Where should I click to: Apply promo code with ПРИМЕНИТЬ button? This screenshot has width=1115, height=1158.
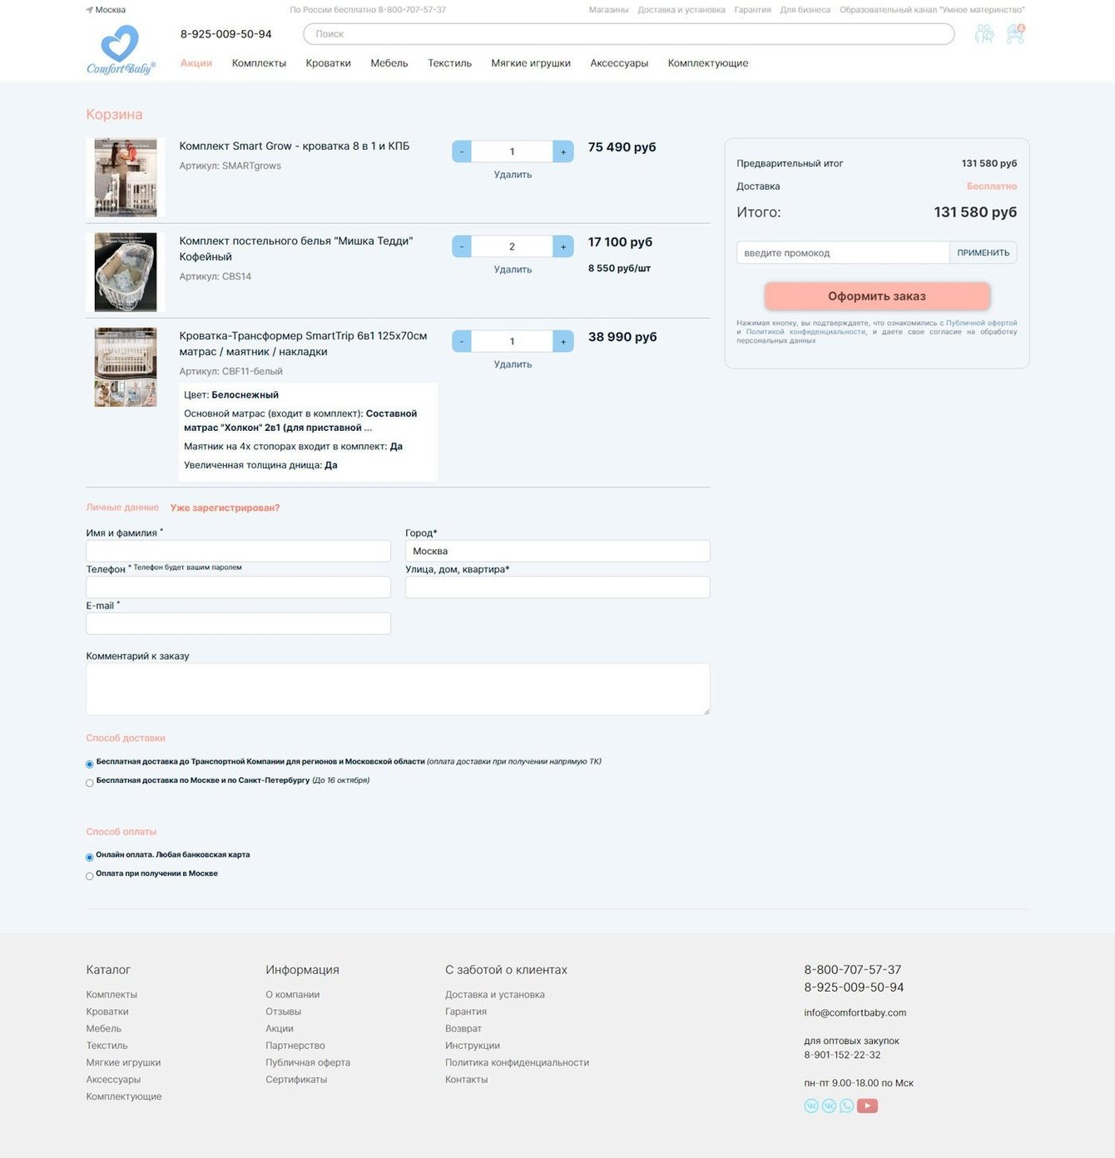point(984,253)
